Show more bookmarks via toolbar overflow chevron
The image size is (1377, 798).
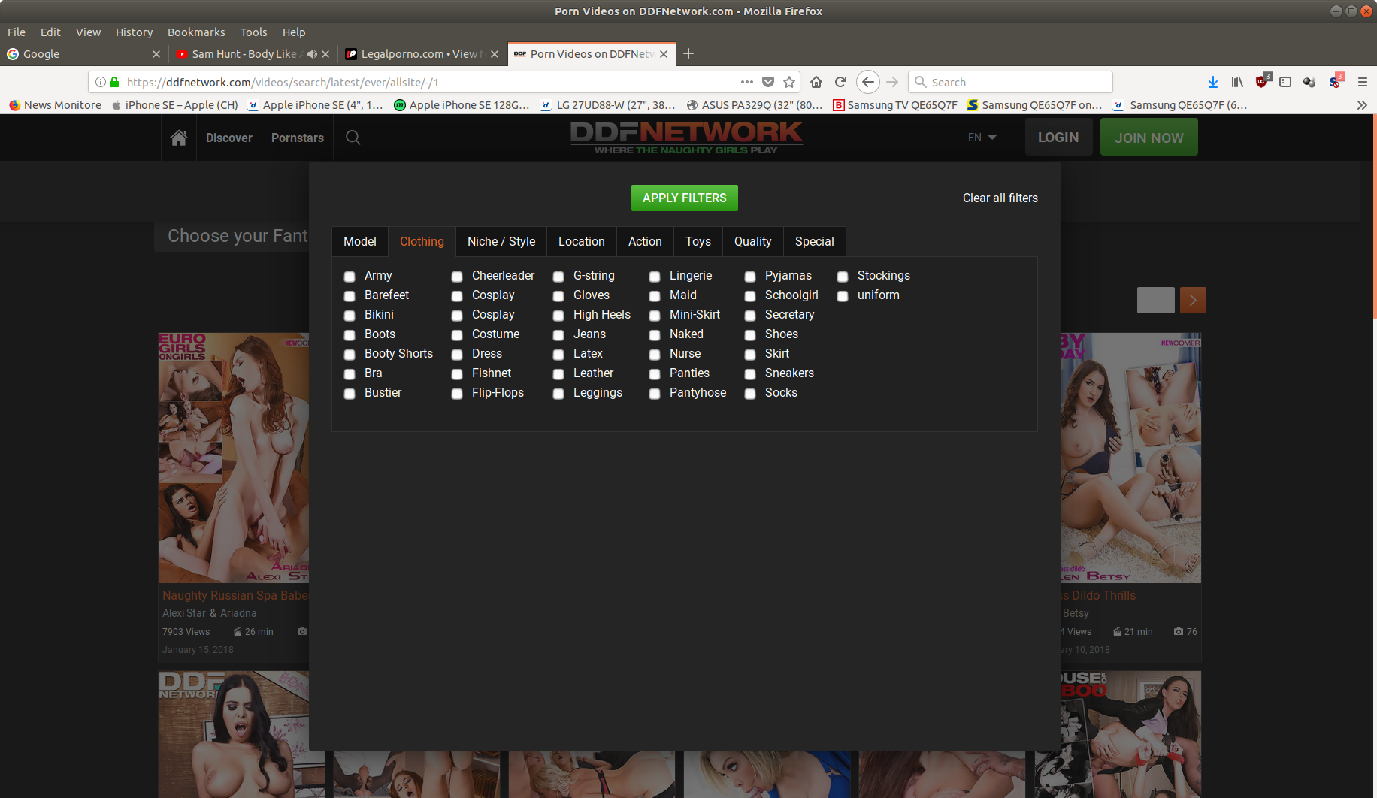coord(1361,105)
